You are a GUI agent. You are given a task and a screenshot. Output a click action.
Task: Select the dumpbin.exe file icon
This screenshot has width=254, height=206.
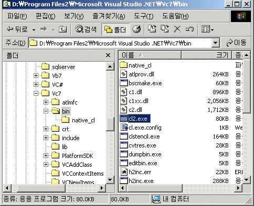point(124,154)
